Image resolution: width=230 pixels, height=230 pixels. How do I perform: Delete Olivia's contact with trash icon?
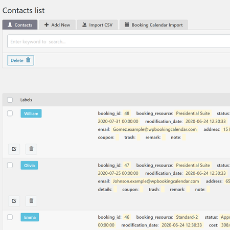point(31,201)
